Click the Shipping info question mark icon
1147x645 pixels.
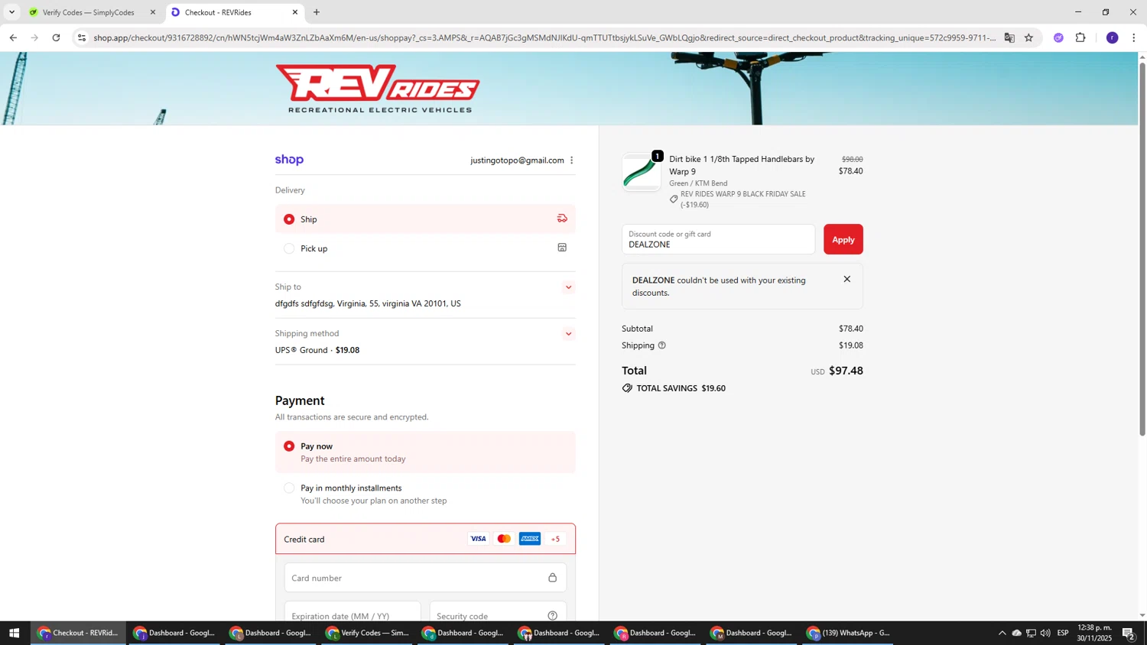[662, 345]
